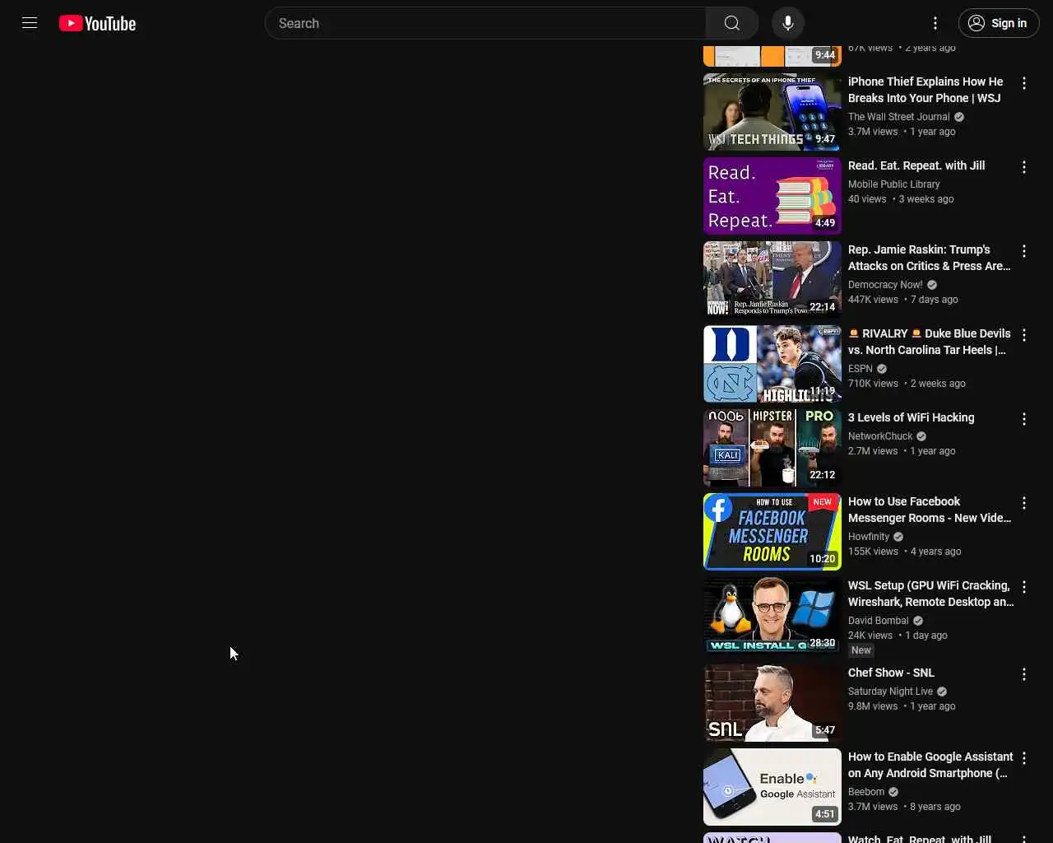
Task: Open SNL Chef Show thumbnail
Action: coord(772,703)
